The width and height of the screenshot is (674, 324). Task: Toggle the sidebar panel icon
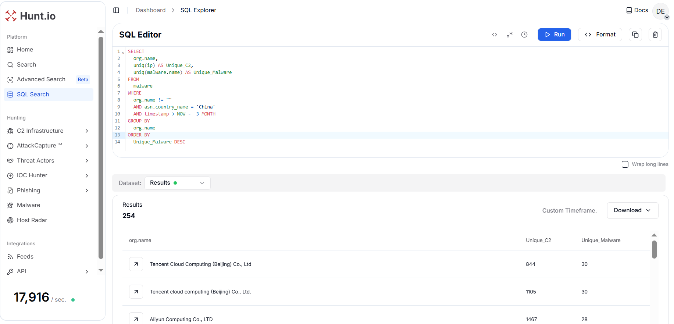(116, 10)
